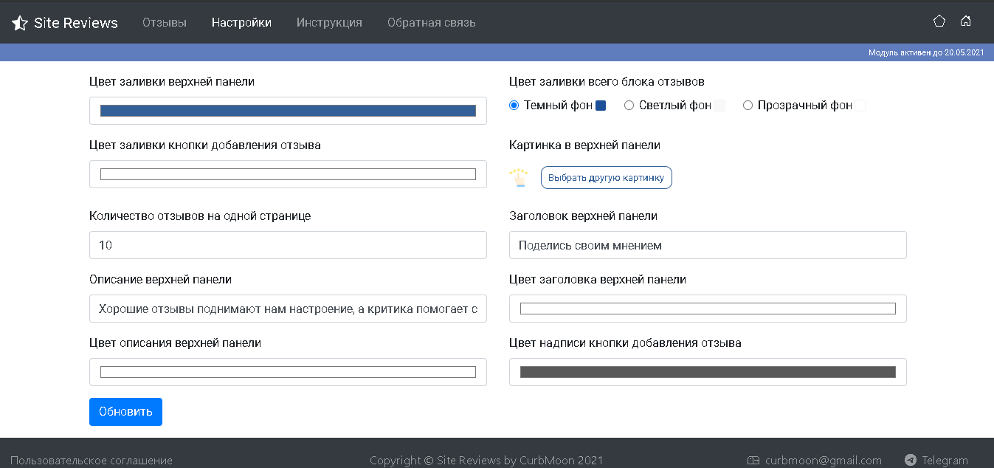Open "Обратная связь" in the navbar
This screenshot has height=468, width=994.
pos(431,23)
